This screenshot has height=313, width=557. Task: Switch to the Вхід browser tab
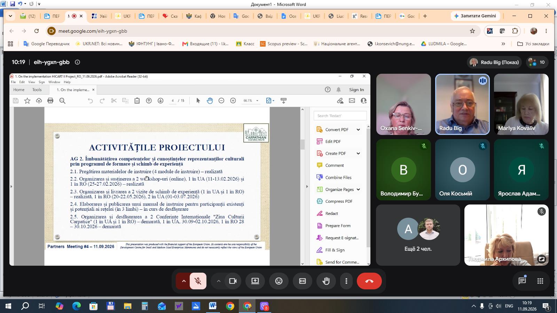(266, 16)
